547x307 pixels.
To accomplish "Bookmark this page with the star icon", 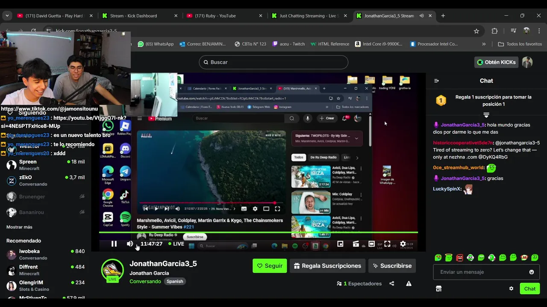I will [476, 31].
